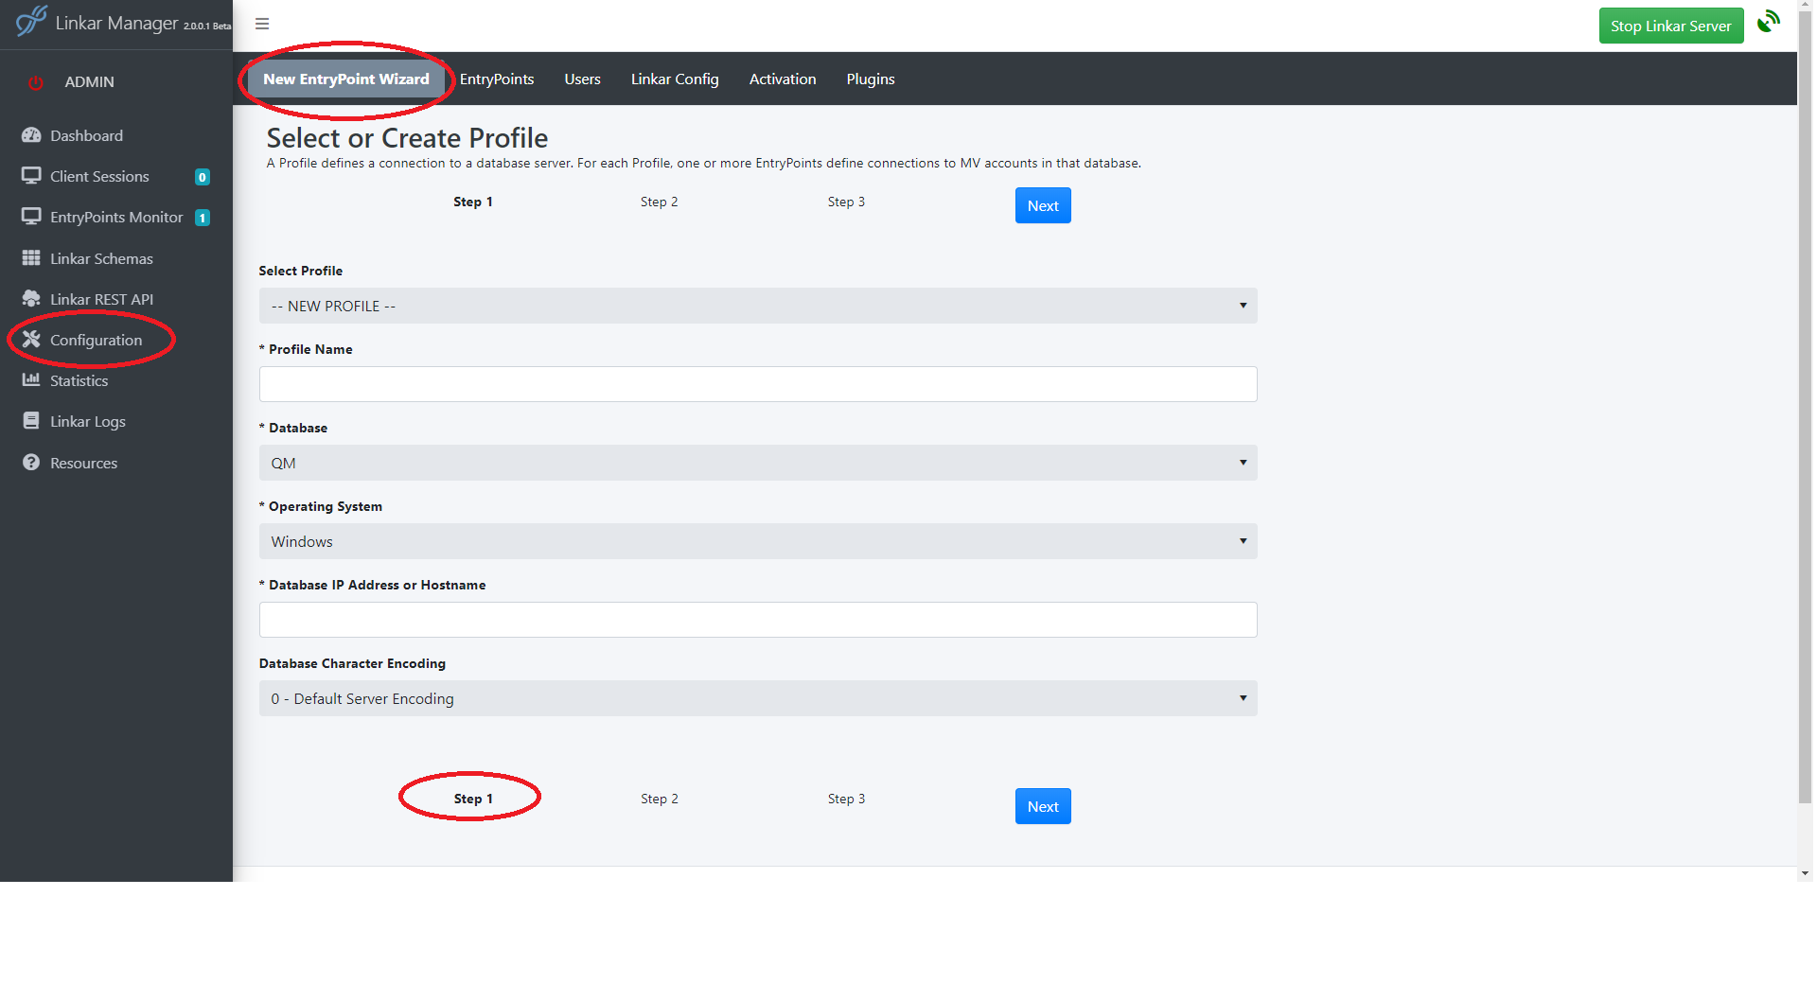The width and height of the screenshot is (1817, 984).
Task: Select Step 3 in the bottom wizard steps
Action: [846, 799]
